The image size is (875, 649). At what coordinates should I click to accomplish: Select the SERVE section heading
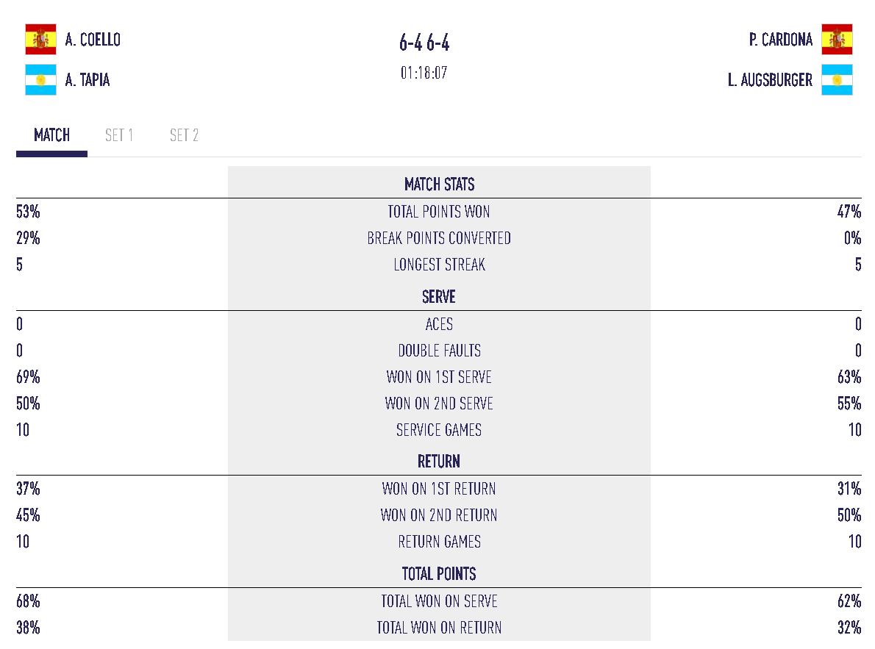pyautogui.click(x=439, y=297)
